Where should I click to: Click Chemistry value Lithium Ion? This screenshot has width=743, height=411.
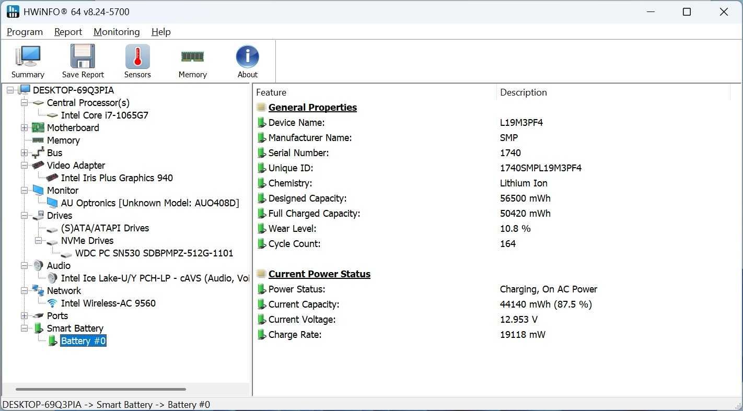(x=524, y=183)
